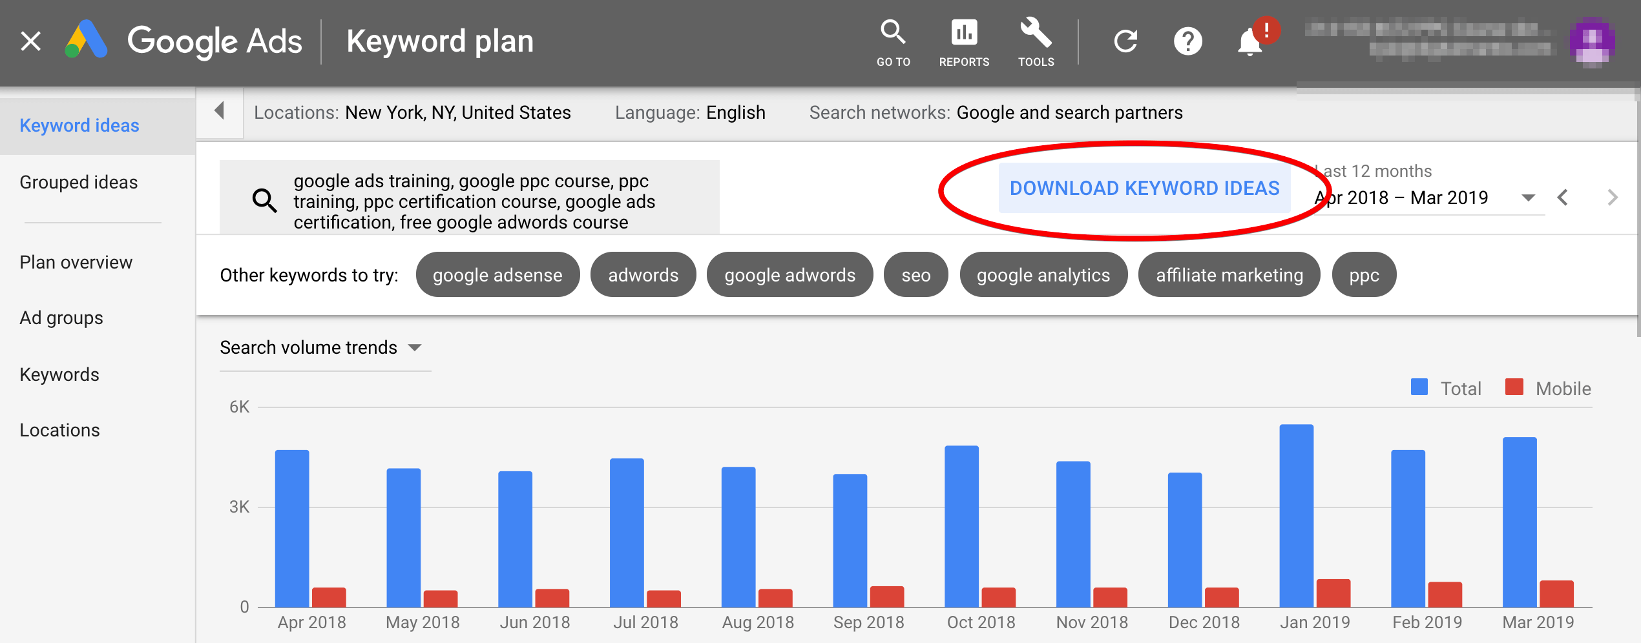Click Download Keyword Ideas button
The height and width of the screenshot is (643, 1641).
(x=1144, y=188)
